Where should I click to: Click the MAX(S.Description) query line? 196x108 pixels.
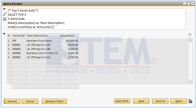point(37,23)
